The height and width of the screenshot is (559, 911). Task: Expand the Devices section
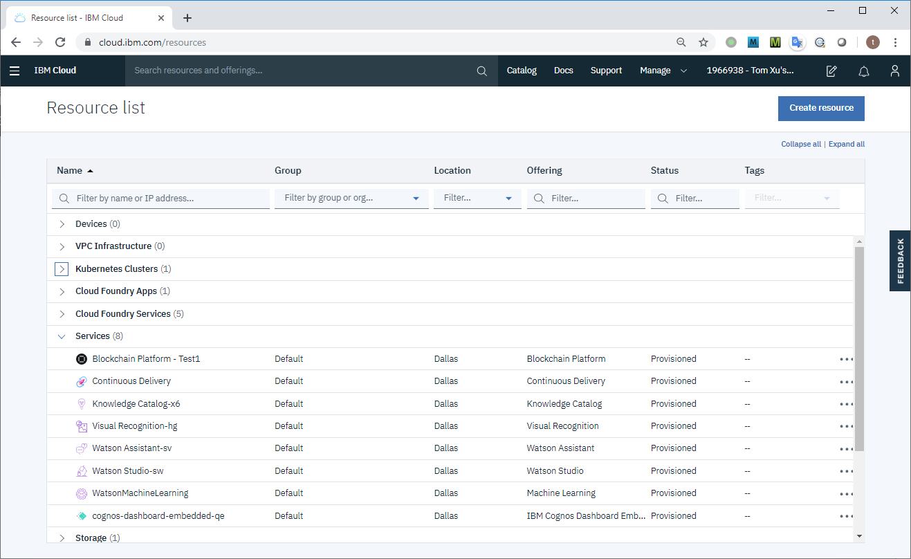point(62,224)
